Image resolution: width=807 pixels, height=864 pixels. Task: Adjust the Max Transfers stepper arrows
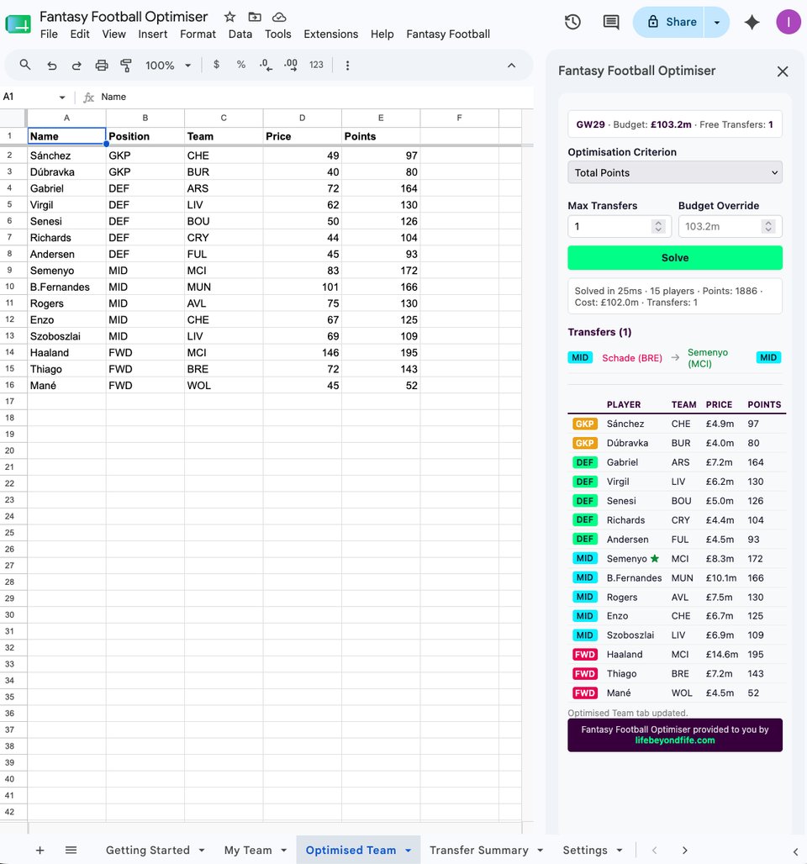(658, 226)
